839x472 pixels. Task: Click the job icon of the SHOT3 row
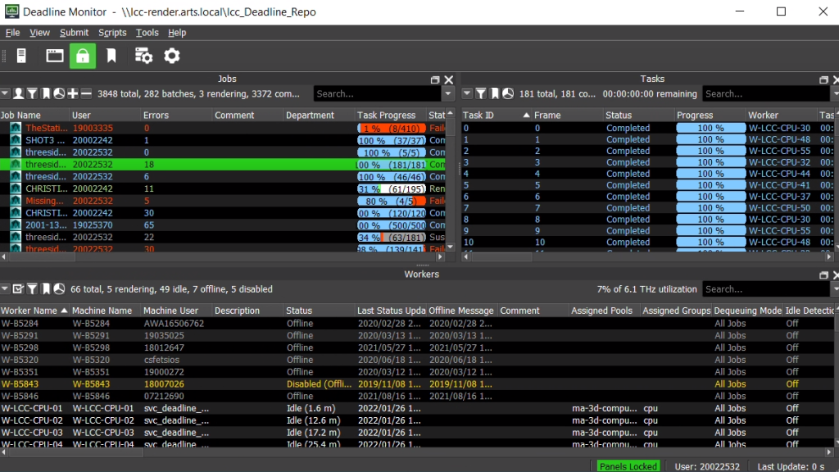click(x=16, y=140)
